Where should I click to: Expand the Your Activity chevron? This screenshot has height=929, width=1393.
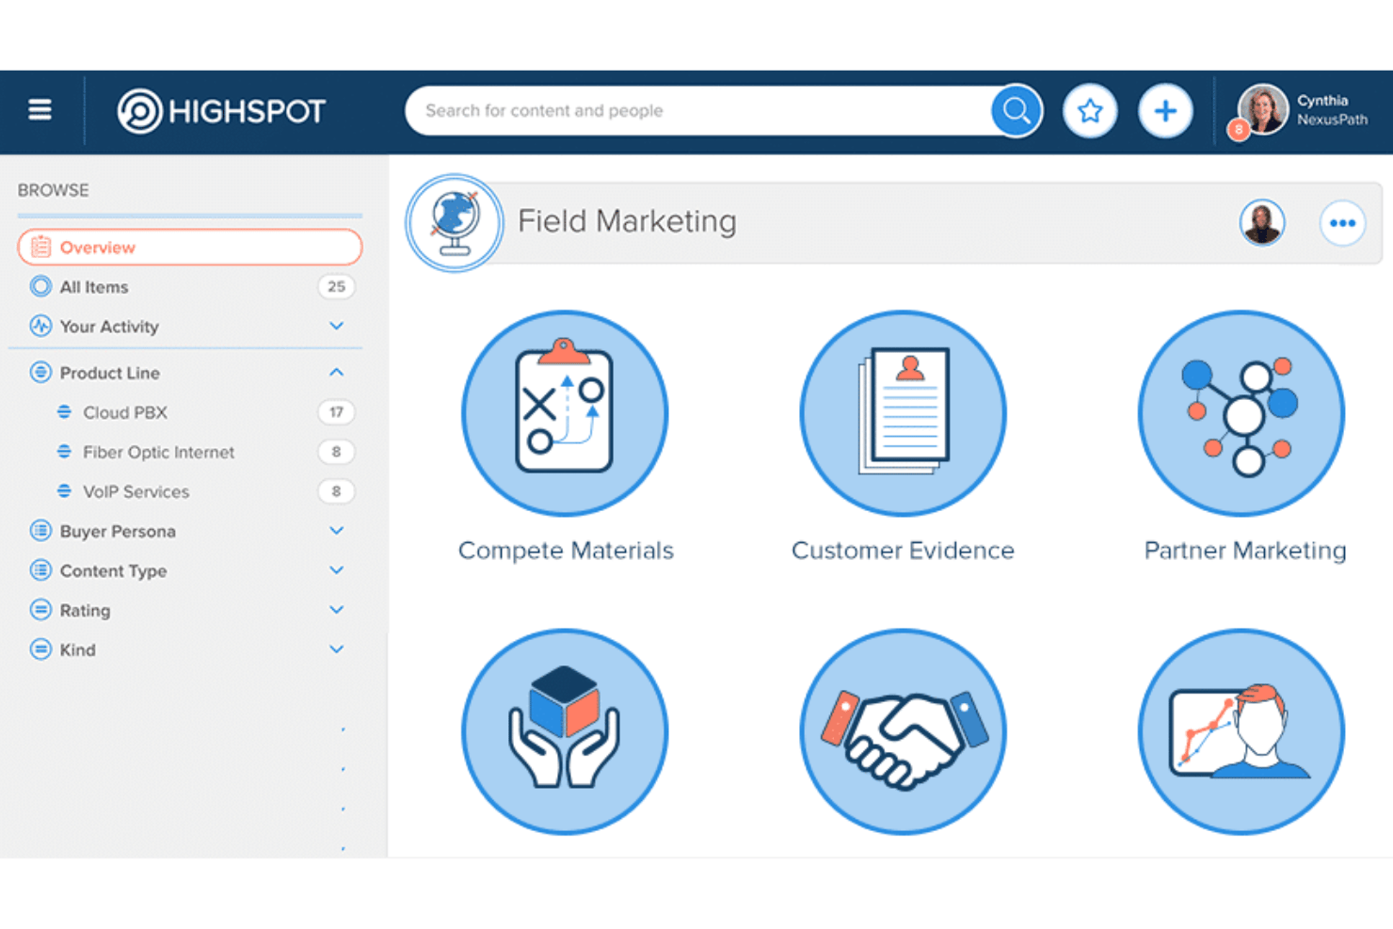pos(336,326)
